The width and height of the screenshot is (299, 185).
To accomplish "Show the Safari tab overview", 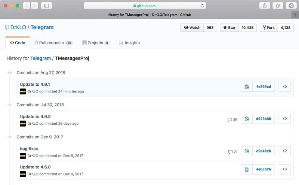I will [278, 6].
